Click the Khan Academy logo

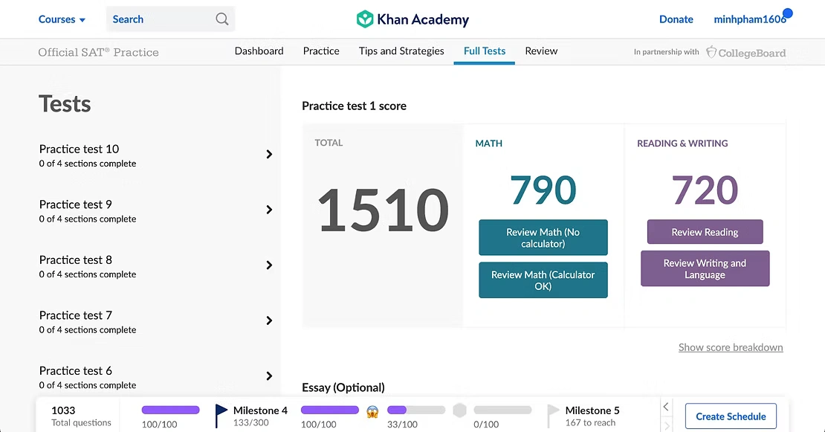click(x=412, y=19)
